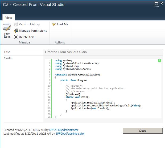Open SPF2010\administrator link on Last modified line
Image resolution: width=165 pixels, height=148 pixels.
(x=70, y=134)
